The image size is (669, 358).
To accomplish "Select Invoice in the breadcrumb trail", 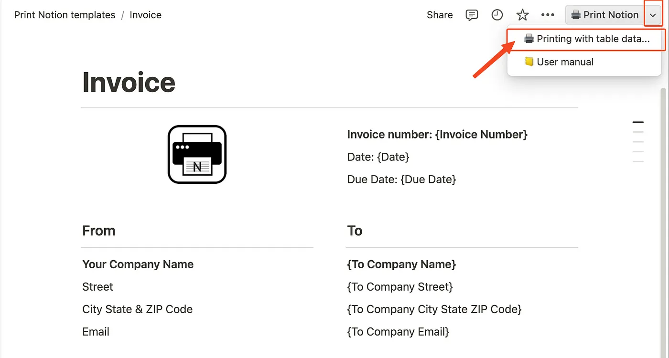I will coord(145,15).
